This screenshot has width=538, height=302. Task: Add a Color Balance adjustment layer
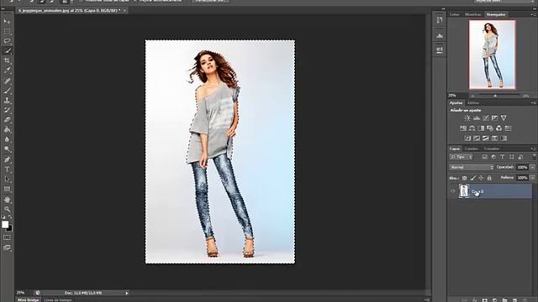pos(472,128)
